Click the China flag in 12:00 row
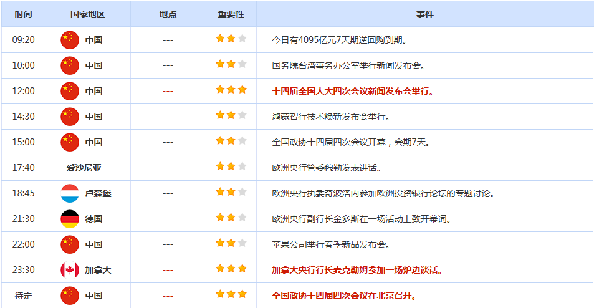Image resolution: width=594 pixels, height=308 pixels. pyautogui.click(x=70, y=91)
